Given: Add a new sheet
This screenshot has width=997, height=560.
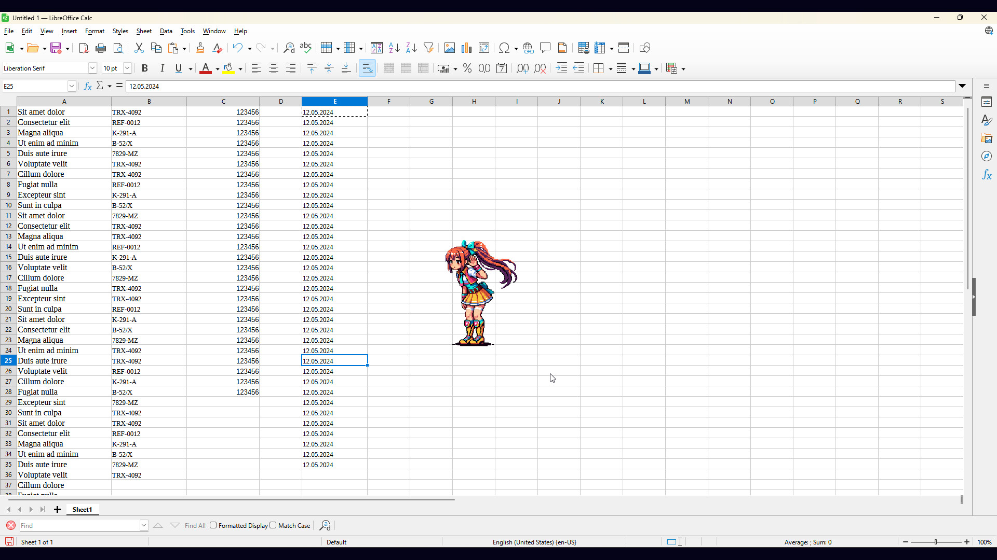Looking at the screenshot, I should pyautogui.click(x=57, y=510).
